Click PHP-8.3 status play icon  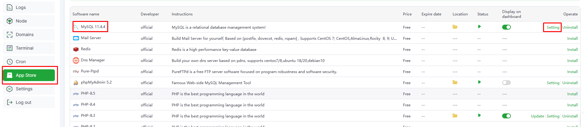[x=480, y=115]
